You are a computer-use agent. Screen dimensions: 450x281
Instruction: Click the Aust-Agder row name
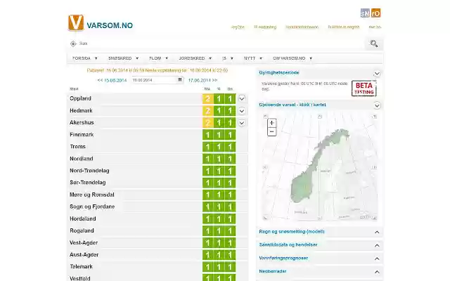point(84,254)
